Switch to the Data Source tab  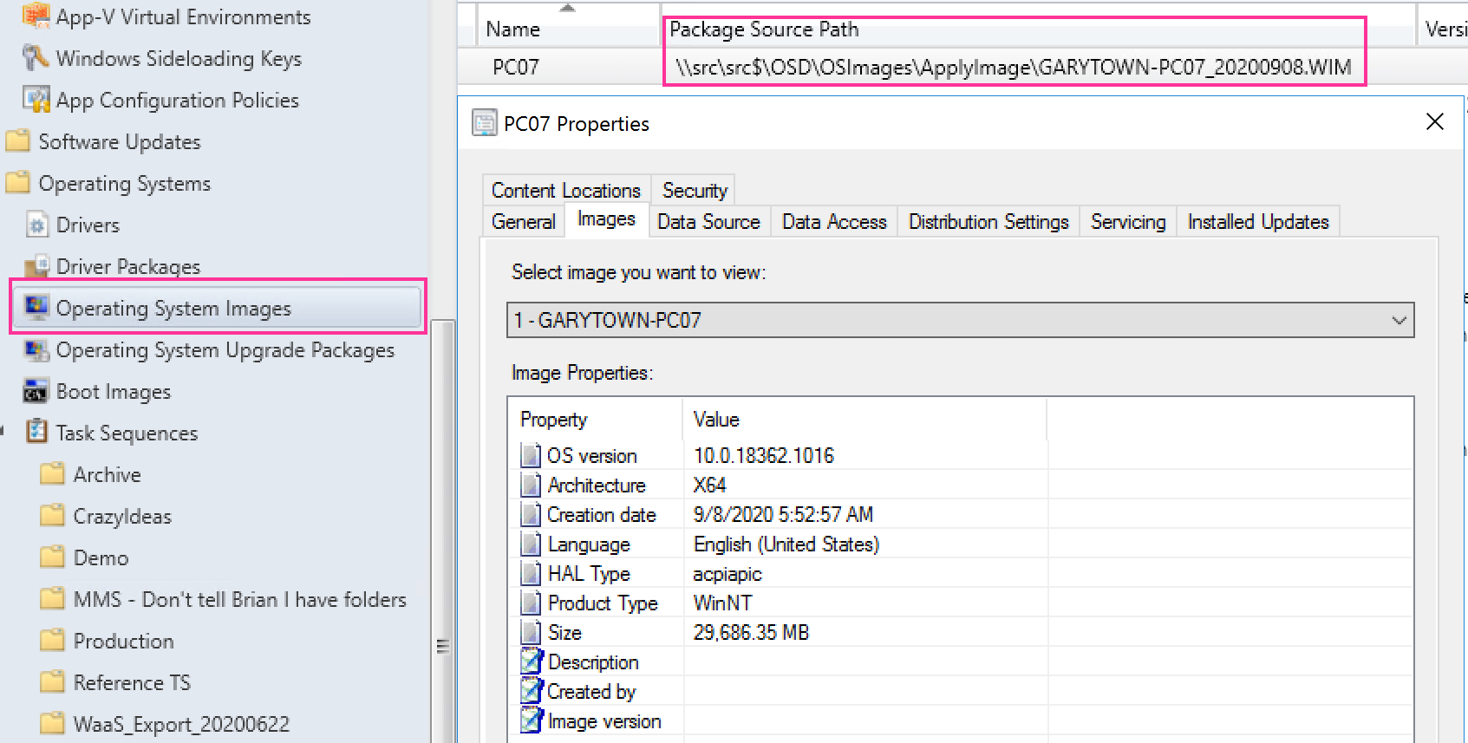point(708,222)
